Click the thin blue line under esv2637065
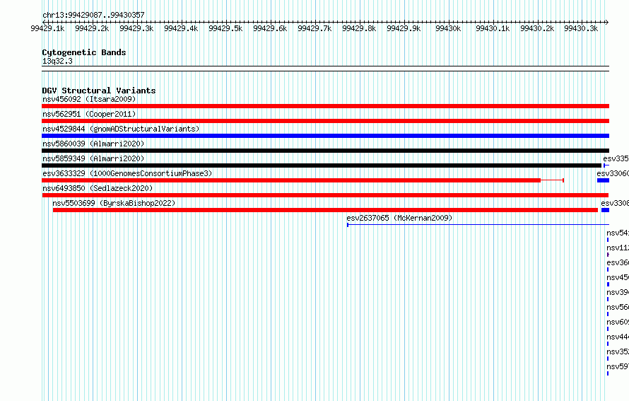The height and width of the screenshot is (401, 629). [x=478, y=225]
